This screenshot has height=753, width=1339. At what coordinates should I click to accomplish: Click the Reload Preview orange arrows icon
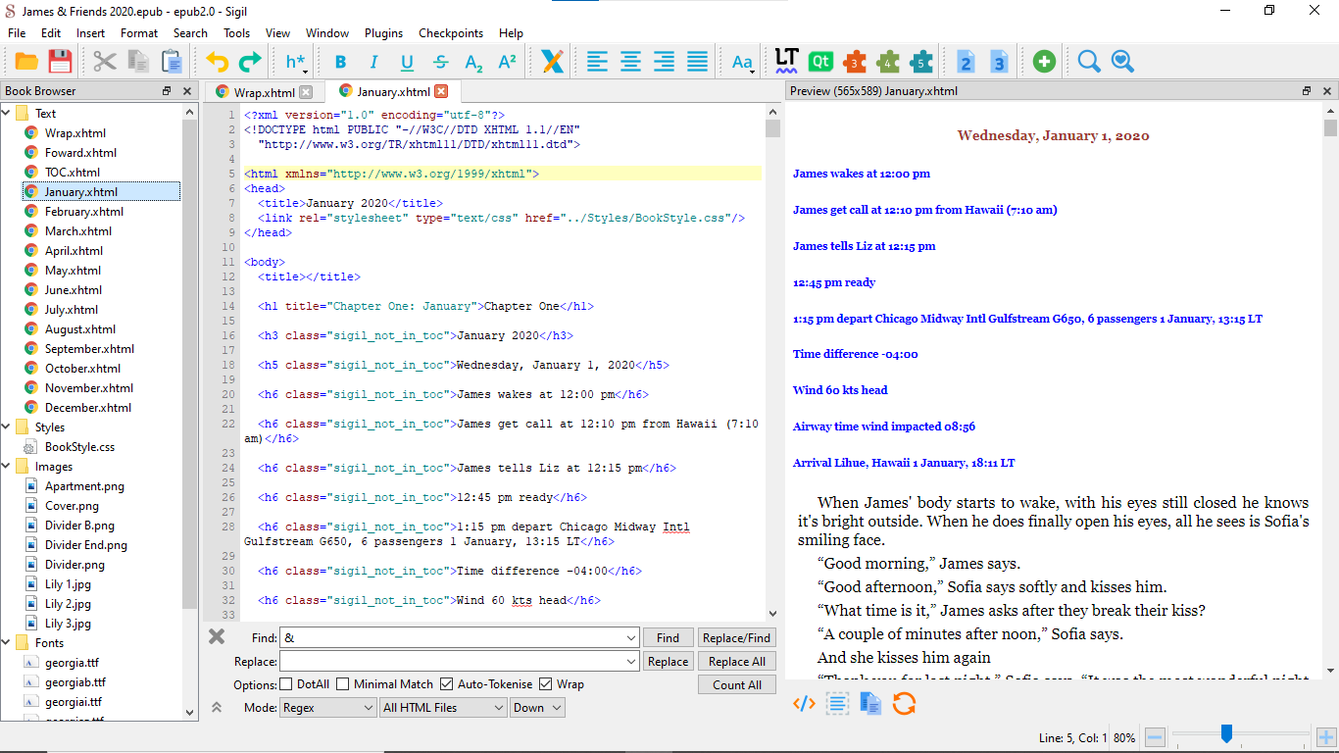point(904,703)
